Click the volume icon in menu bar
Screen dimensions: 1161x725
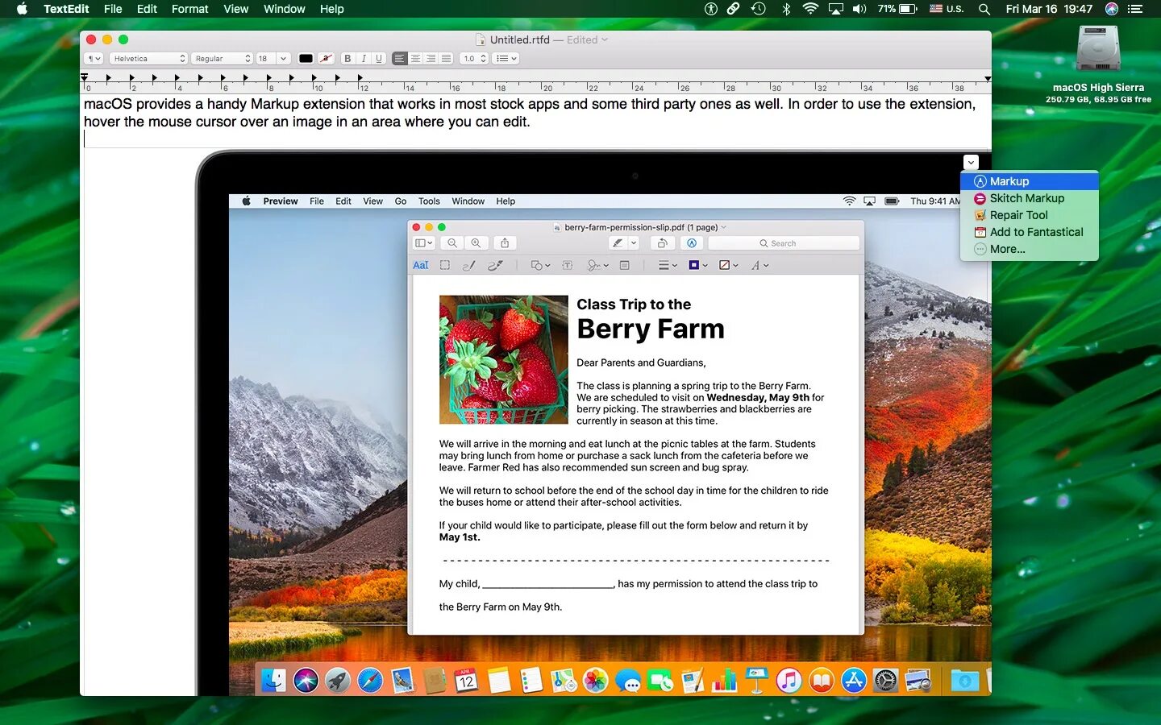coord(859,9)
